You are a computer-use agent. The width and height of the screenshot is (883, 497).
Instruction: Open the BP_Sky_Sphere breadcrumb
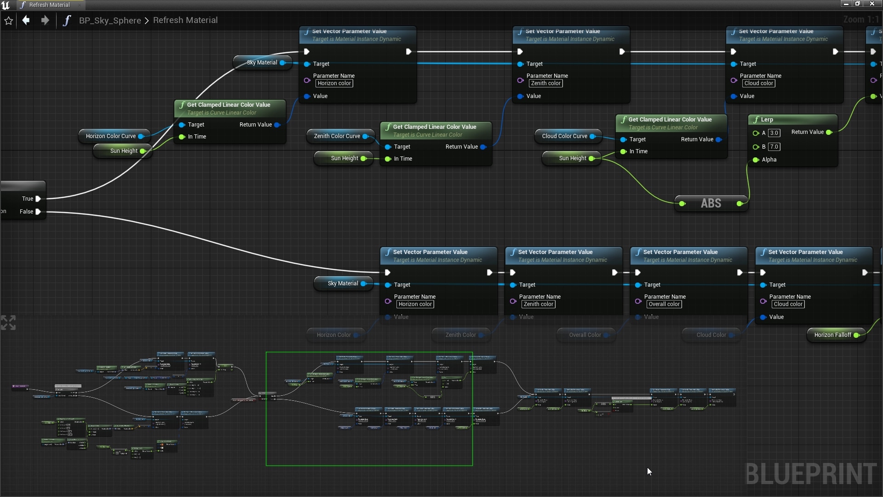[110, 20]
